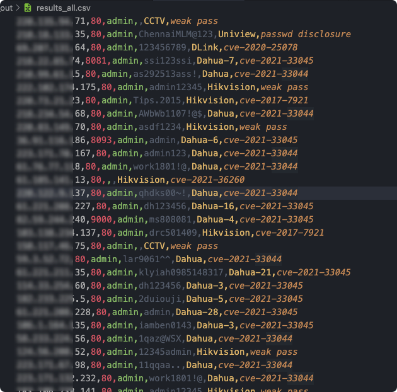Viewport: 397px width, 392px height.
Task: Click 'Hikvision' in the cve-2021-36260 row
Action: [141, 180]
